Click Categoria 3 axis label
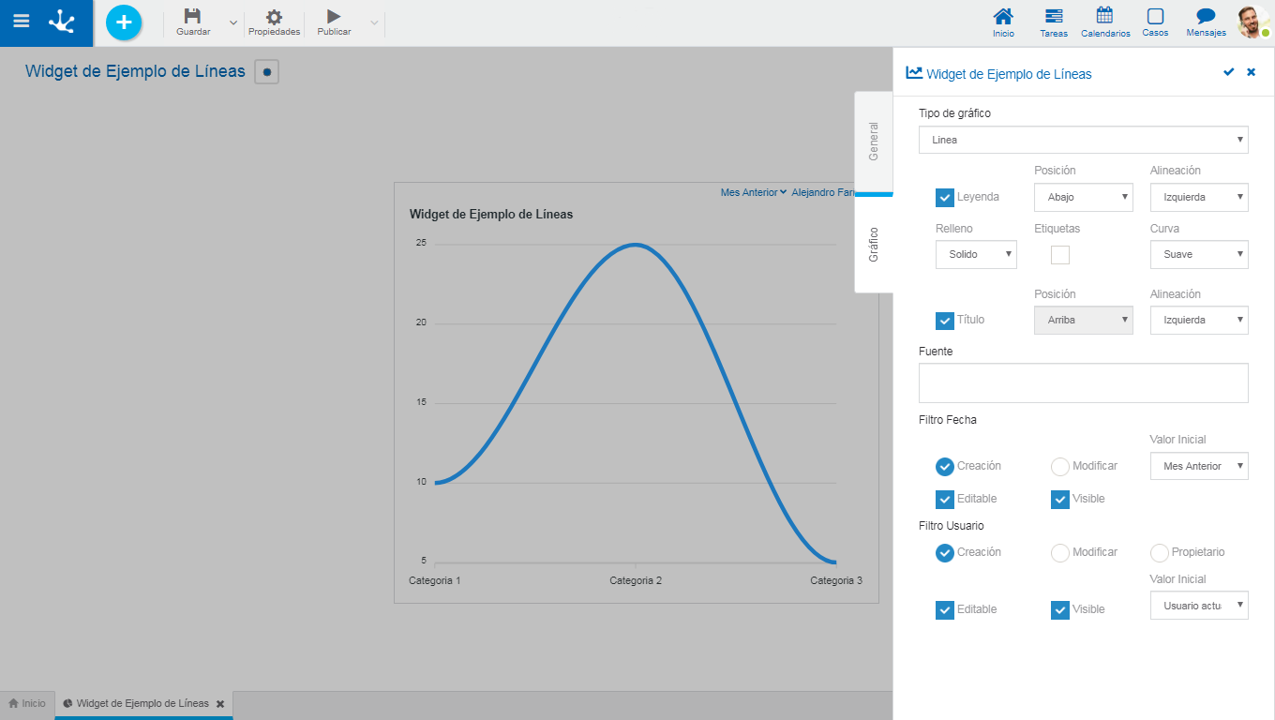1275x720 pixels. [836, 580]
